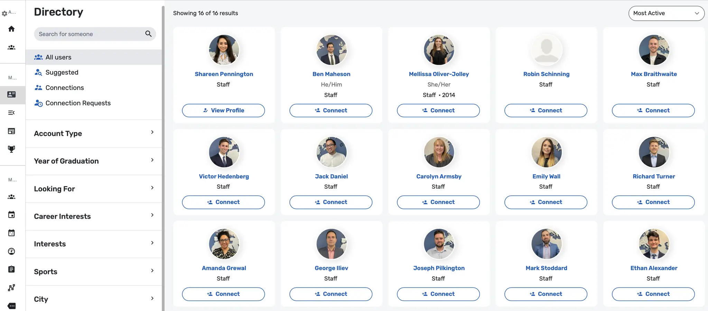Viewport: 708px width, 311px height.
Task: Click the search magnifier in the search bar
Action: pyautogui.click(x=148, y=34)
